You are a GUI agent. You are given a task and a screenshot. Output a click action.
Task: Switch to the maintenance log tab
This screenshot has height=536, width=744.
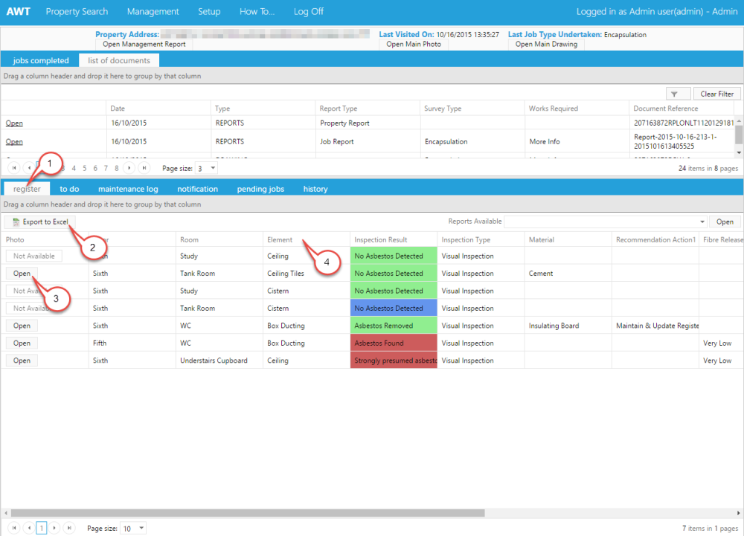tap(129, 189)
